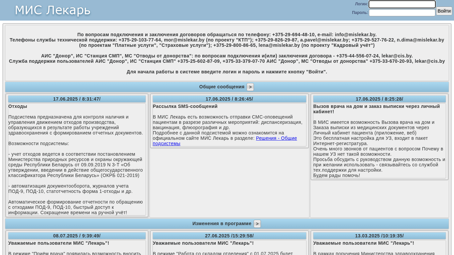Click the Вызов врача на дом message title

point(377,109)
